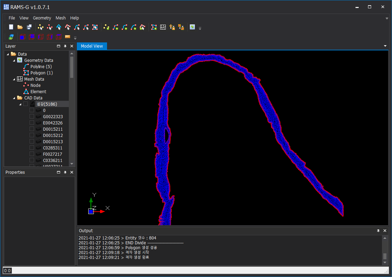Image resolution: width=392 pixels, height=277 pixels.
Task: Pin the Layer panel
Action: pos(65,46)
